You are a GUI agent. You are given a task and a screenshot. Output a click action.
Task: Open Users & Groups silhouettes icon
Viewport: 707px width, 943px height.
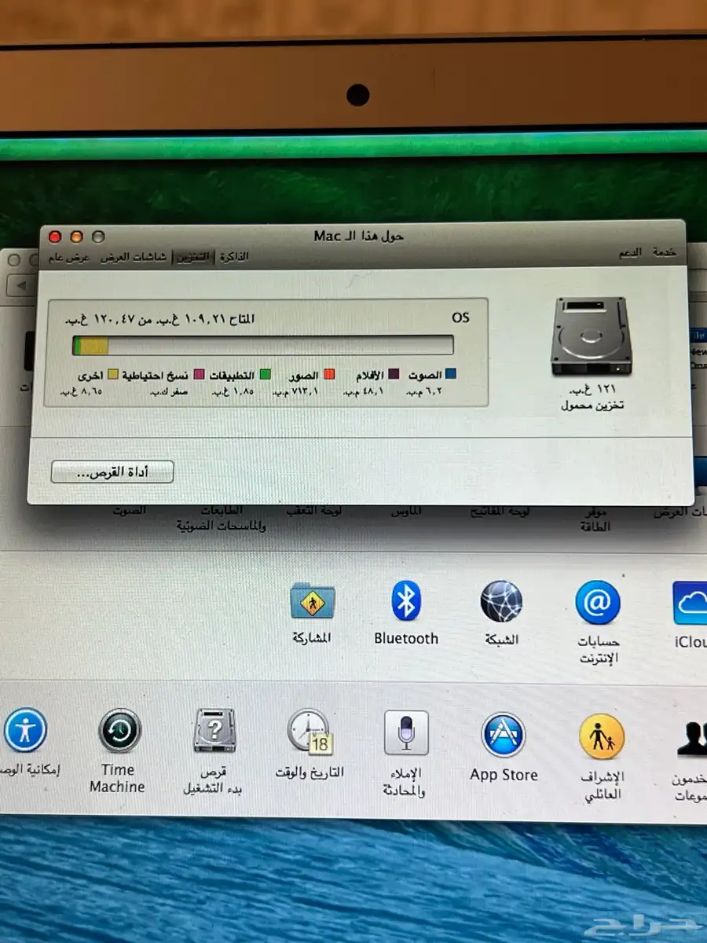tap(691, 738)
